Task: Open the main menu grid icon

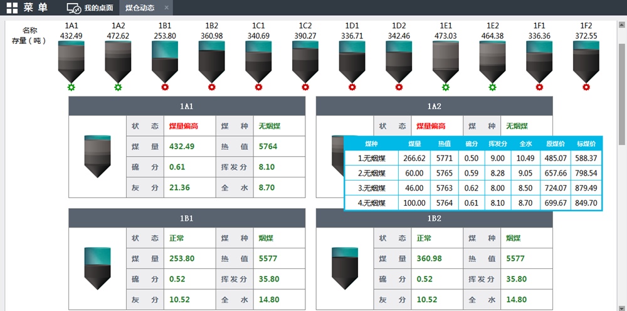Action: coord(13,8)
